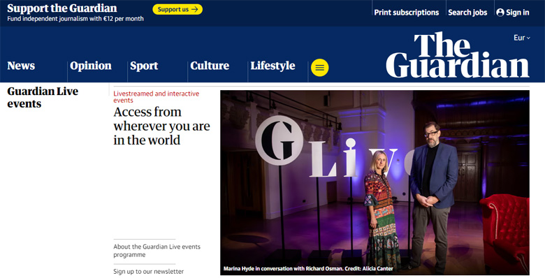This screenshot has width=545, height=278.
Task: Click the Sign in profile icon
Action: coord(500,13)
